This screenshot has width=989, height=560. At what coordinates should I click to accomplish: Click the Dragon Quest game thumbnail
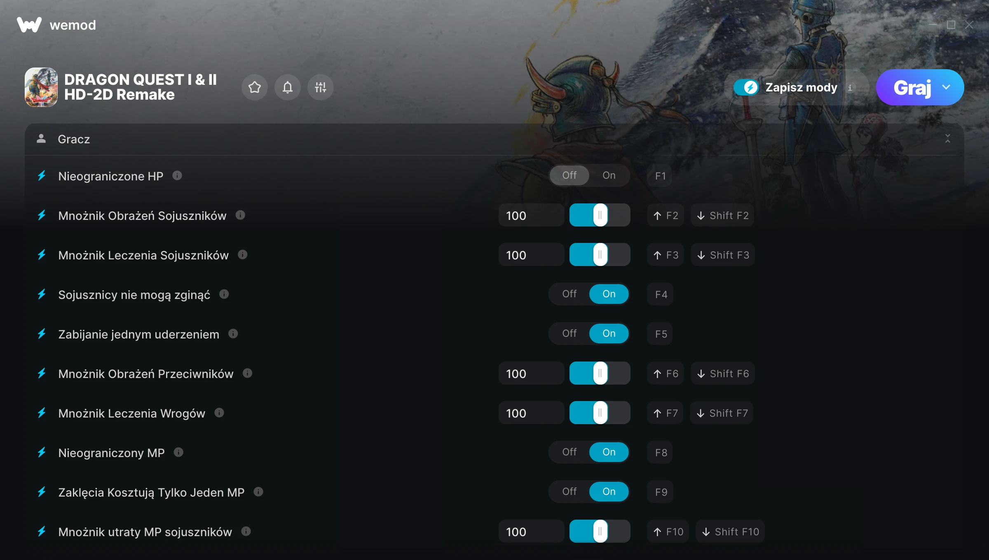(41, 87)
